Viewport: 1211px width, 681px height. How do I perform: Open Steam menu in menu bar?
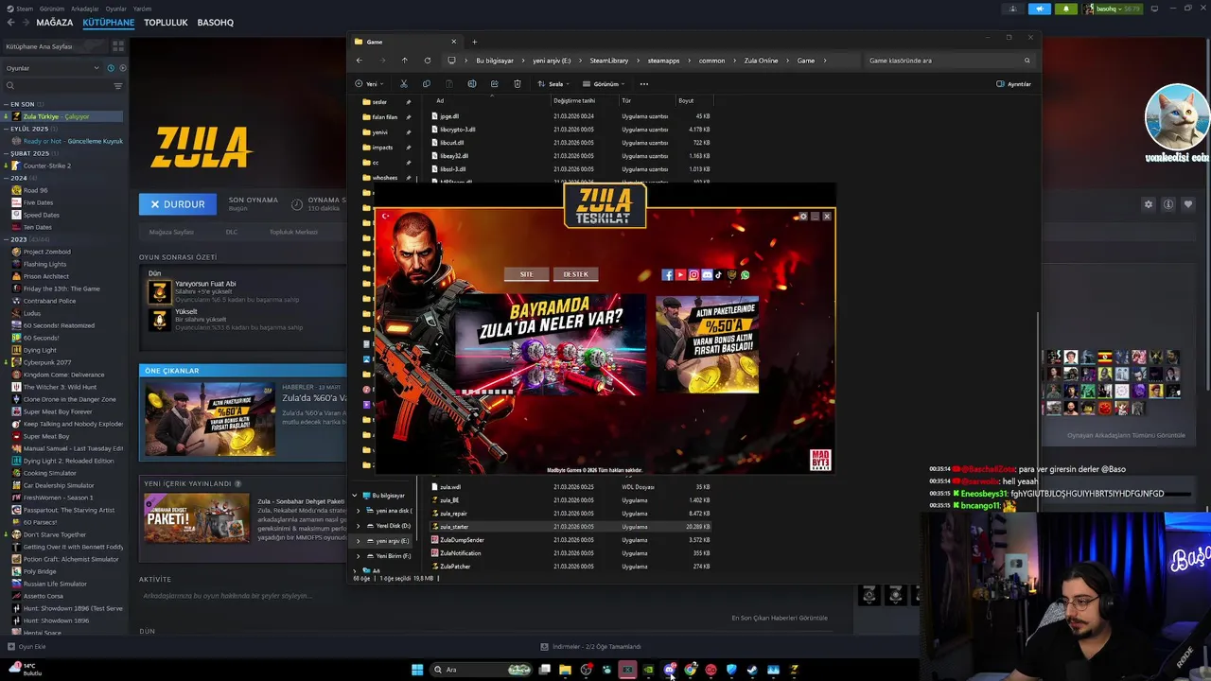(x=25, y=9)
